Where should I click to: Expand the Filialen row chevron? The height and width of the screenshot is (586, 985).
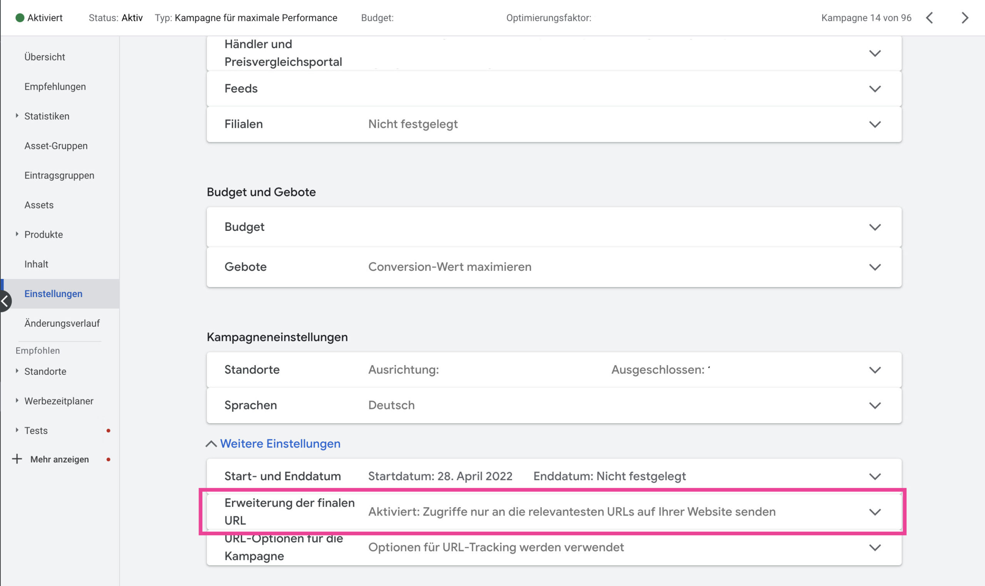click(875, 124)
